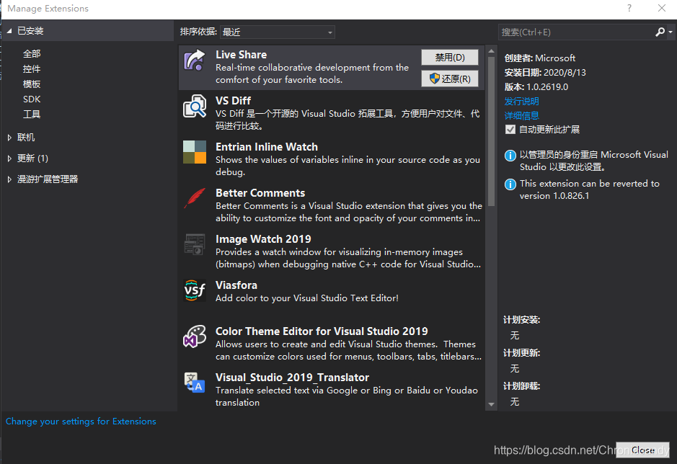Select the Better Comments title
Viewport: 677px width, 464px height.
[260, 193]
